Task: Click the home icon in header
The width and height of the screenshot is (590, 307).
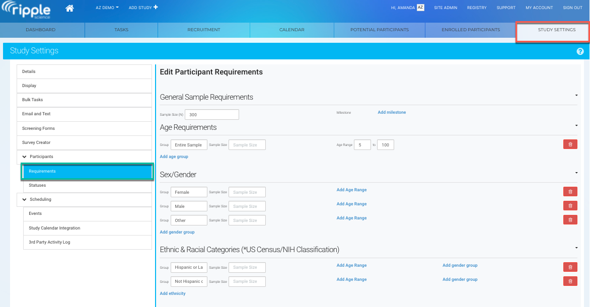Action: (x=70, y=8)
